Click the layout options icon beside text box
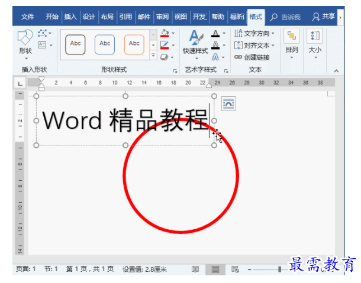 [228, 103]
